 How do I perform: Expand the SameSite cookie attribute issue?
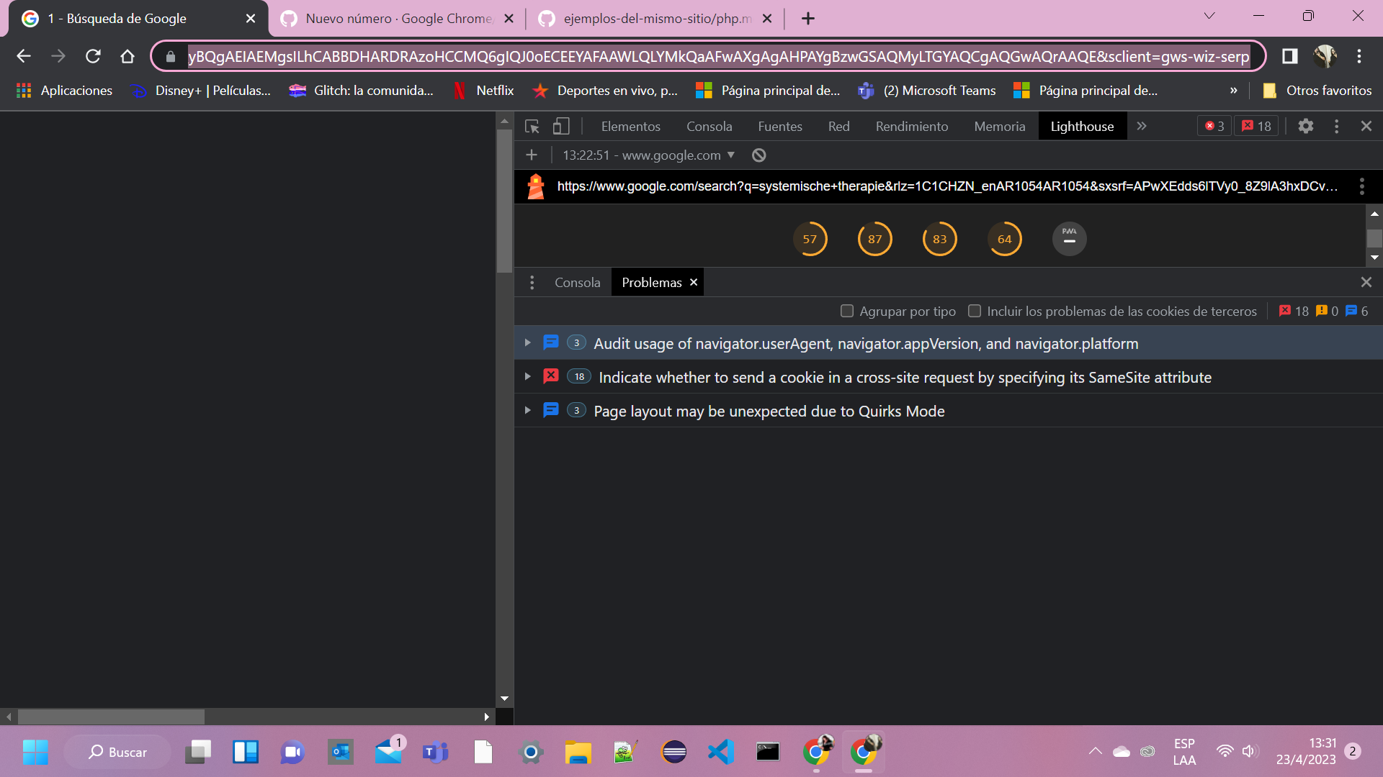pyautogui.click(x=528, y=377)
